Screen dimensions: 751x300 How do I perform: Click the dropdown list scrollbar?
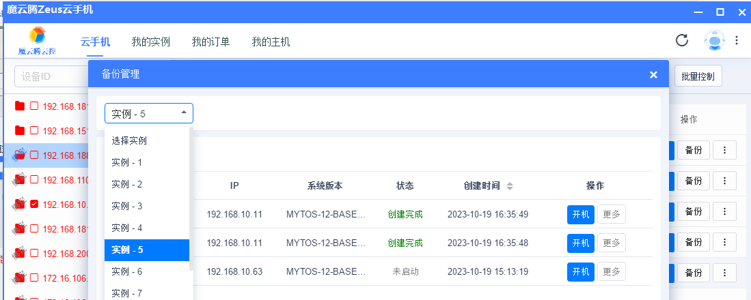point(191,198)
